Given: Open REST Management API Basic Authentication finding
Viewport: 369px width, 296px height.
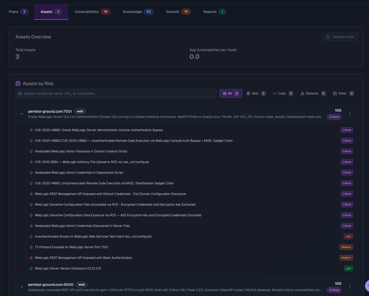Looking at the screenshot, I should [83, 258].
